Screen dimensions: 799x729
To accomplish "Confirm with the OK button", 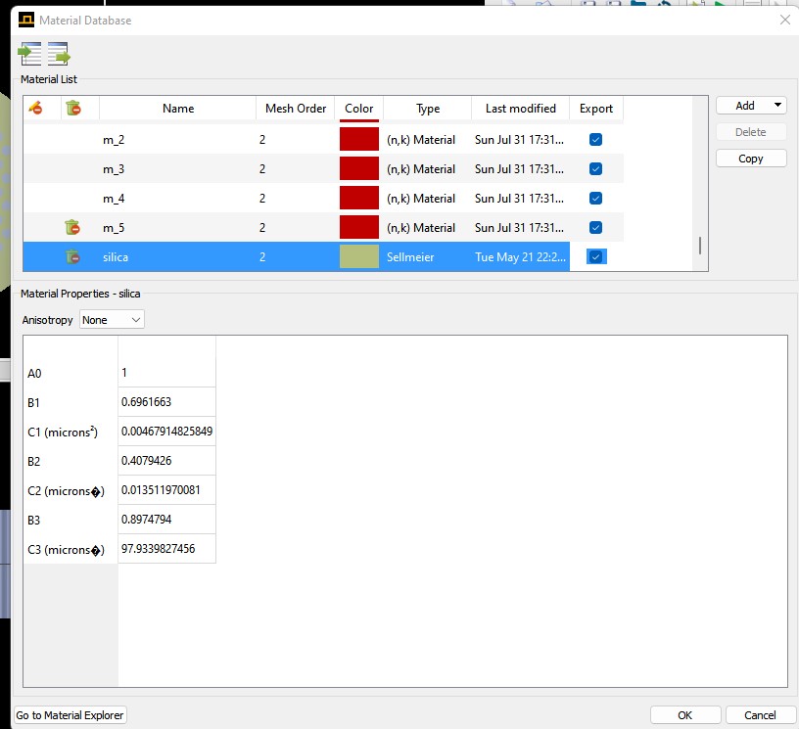I will click(684, 715).
